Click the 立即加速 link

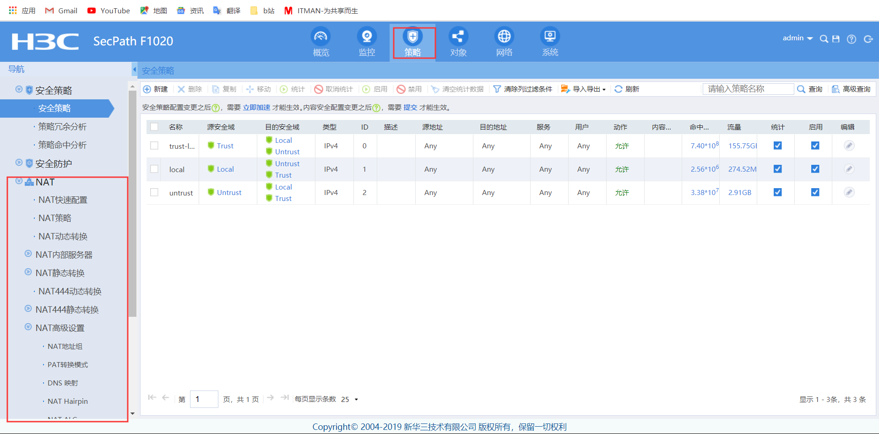point(256,108)
